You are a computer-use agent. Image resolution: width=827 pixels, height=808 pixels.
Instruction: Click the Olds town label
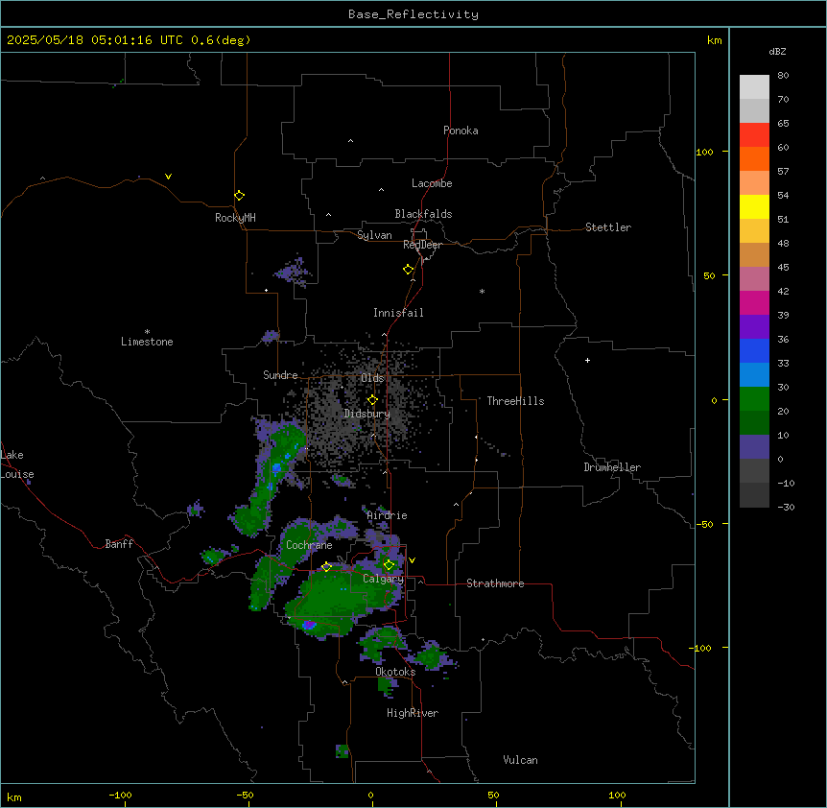click(x=372, y=378)
